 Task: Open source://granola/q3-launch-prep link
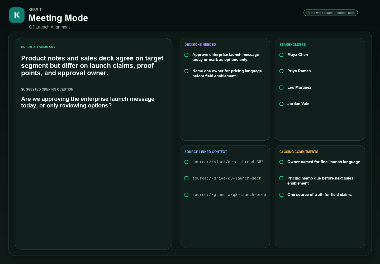[x=229, y=195]
